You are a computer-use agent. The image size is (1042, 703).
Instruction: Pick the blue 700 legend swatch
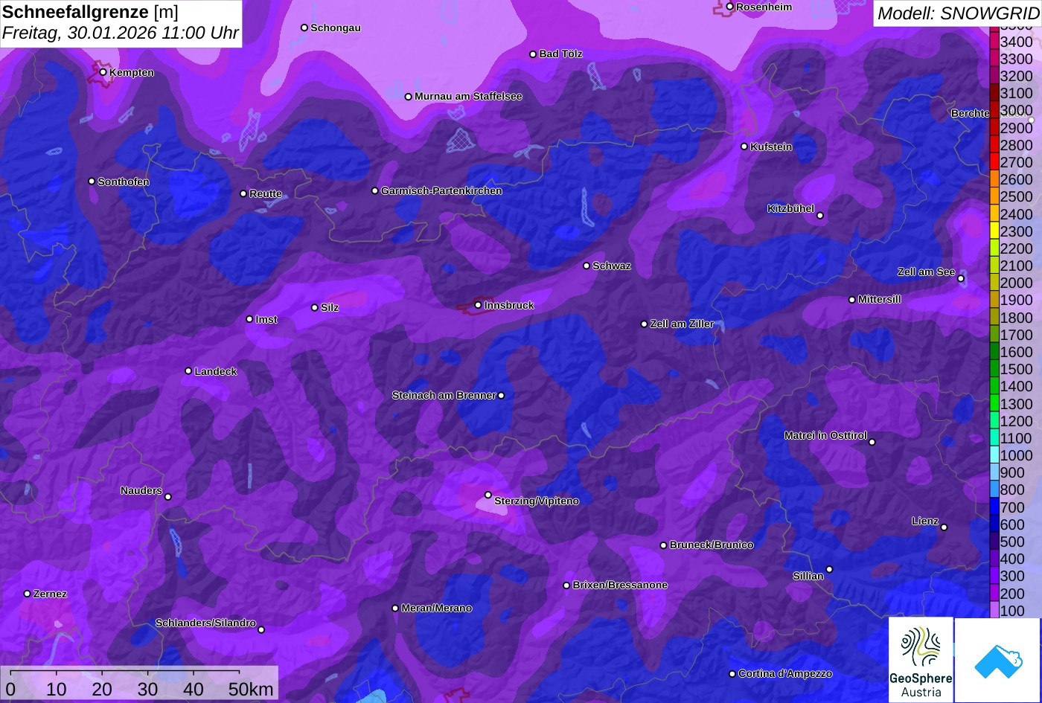click(994, 507)
